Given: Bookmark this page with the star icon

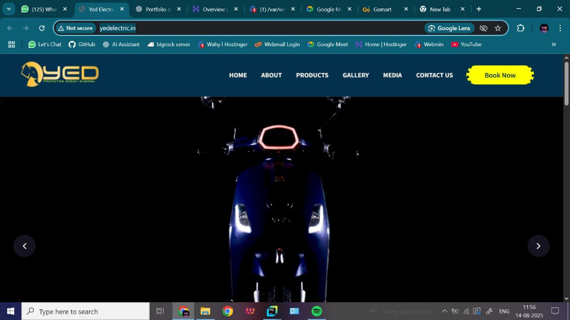Looking at the screenshot, I should pyautogui.click(x=498, y=28).
